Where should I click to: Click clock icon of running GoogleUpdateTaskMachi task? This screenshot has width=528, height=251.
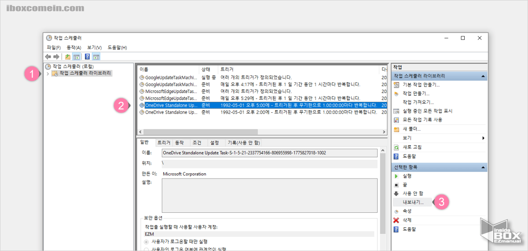coord(142,77)
